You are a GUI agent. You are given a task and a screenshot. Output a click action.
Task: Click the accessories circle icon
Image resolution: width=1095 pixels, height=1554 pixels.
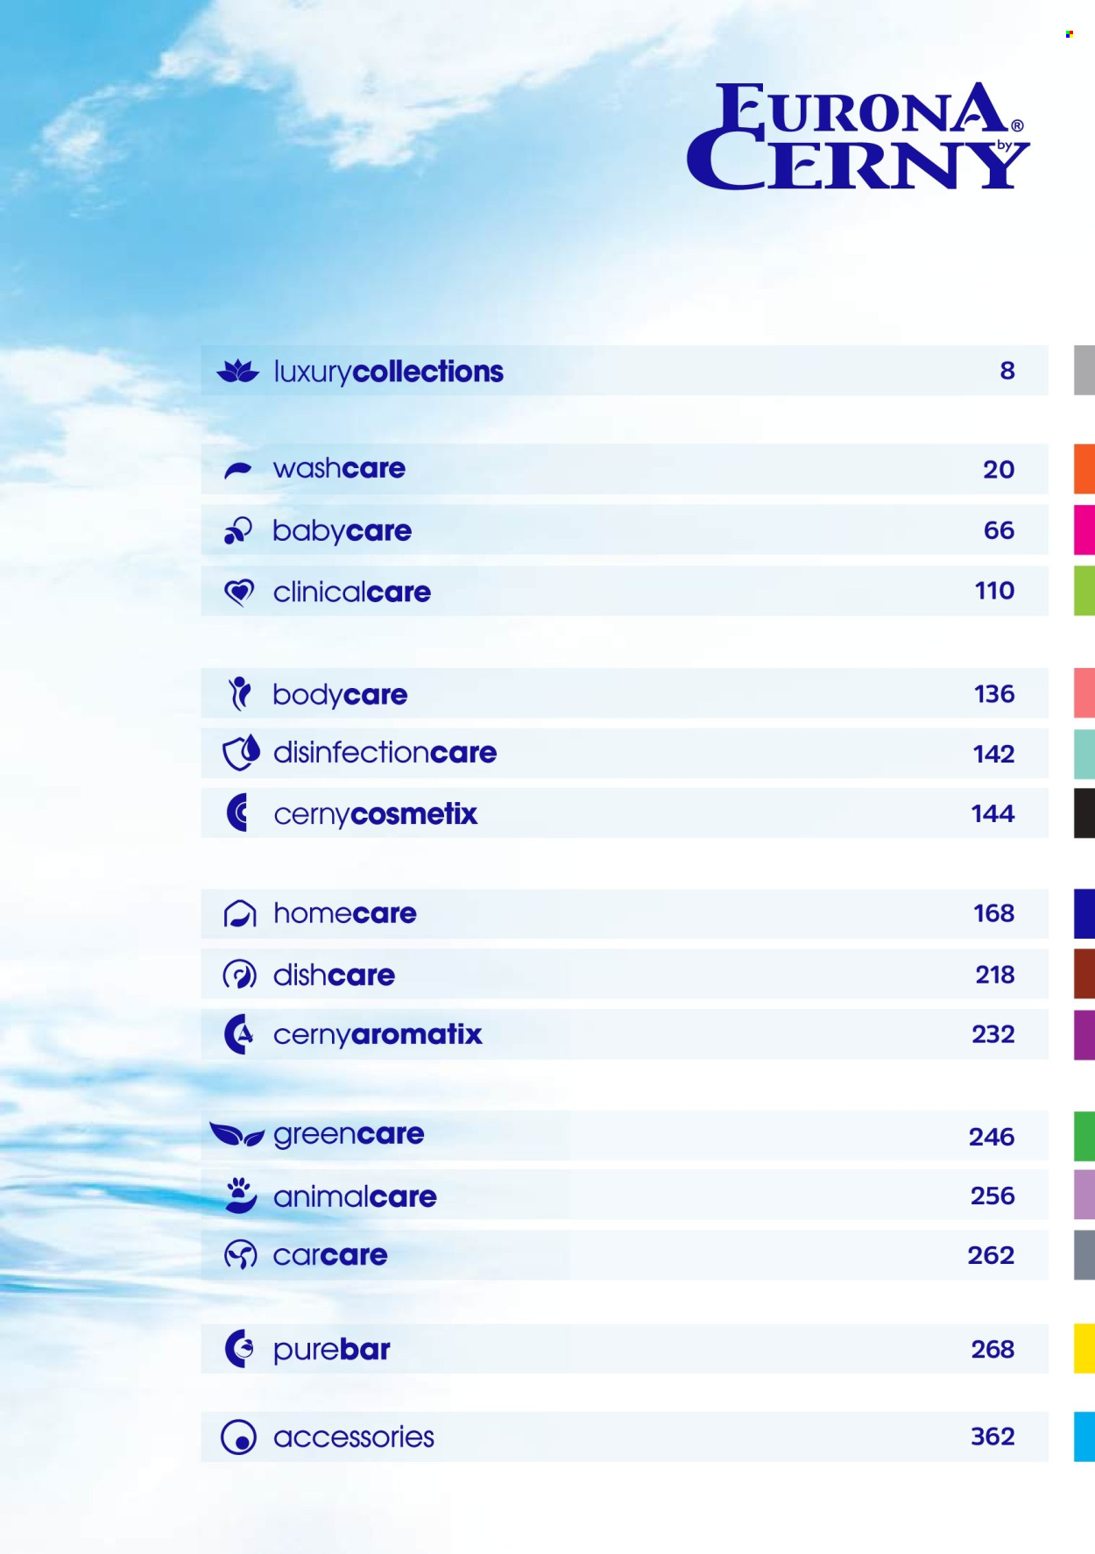coord(239,1437)
